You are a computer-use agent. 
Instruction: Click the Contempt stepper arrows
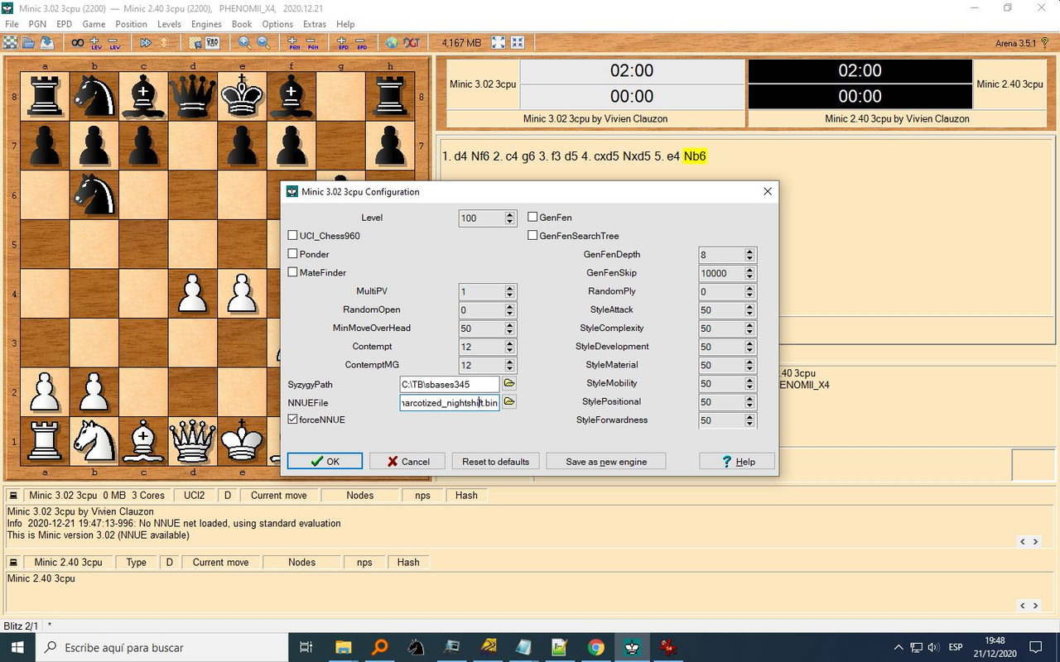click(x=509, y=347)
